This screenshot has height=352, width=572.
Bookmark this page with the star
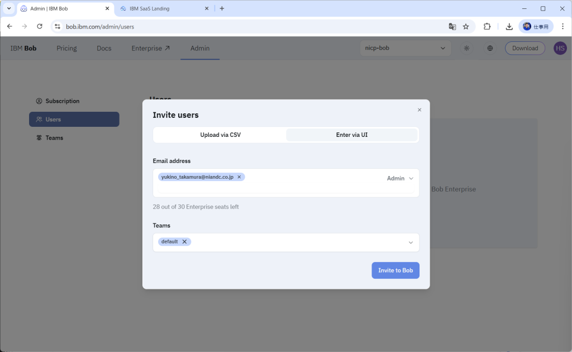click(466, 27)
